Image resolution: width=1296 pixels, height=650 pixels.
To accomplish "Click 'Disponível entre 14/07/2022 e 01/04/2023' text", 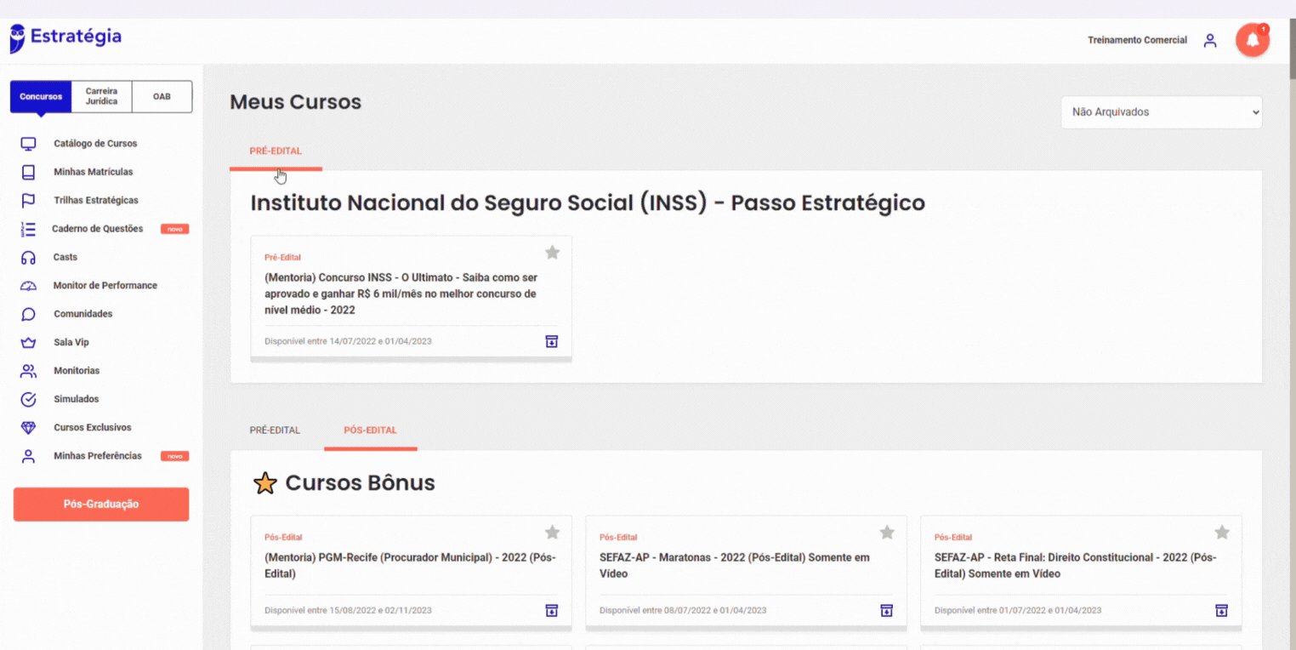I will [x=348, y=341].
